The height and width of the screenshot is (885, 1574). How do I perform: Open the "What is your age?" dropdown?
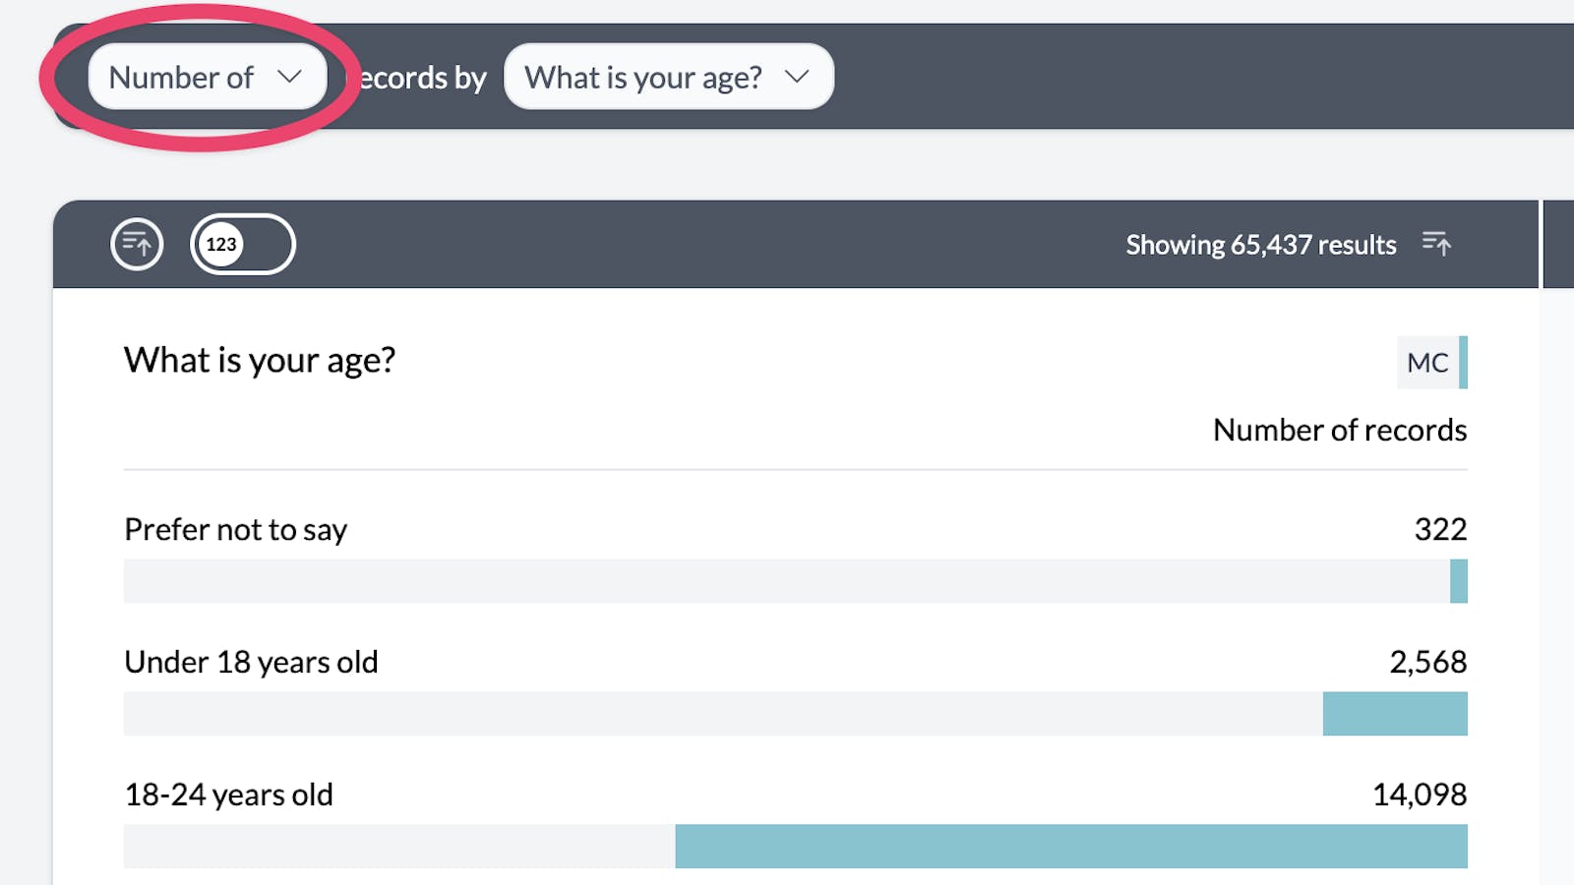tap(668, 77)
